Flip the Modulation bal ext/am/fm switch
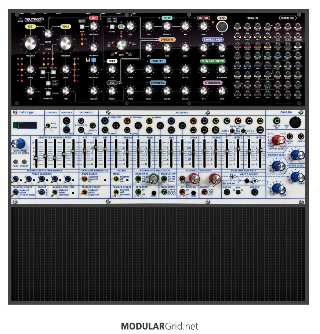320x334 pixels. (164, 178)
